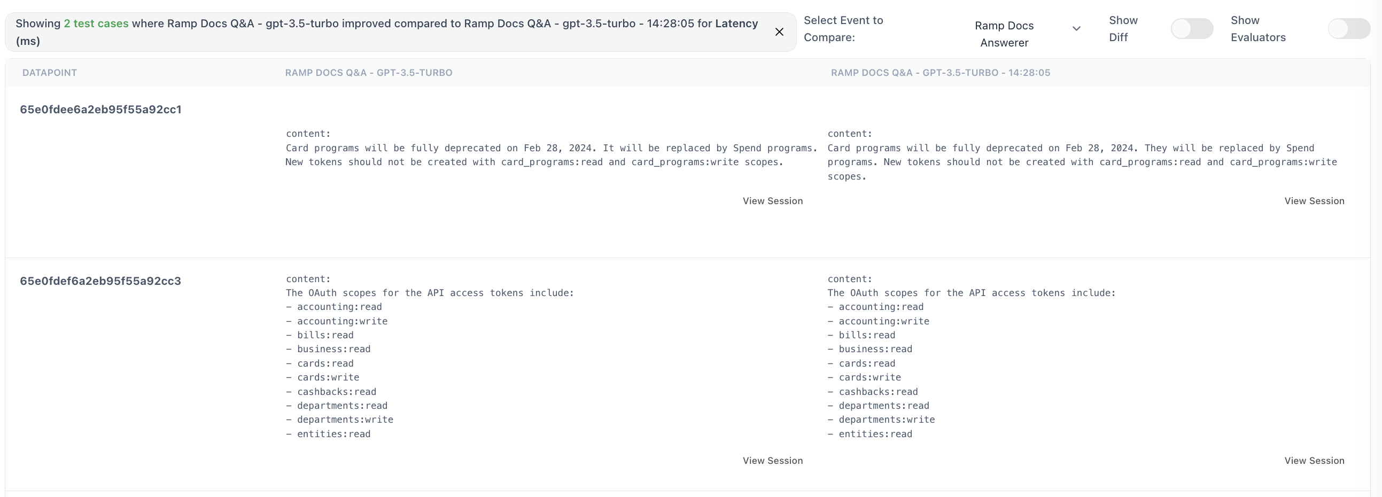Click 'business:read' in the left column
The height and width of the screenshot is (497, 1382).
(x=333, y=349)
